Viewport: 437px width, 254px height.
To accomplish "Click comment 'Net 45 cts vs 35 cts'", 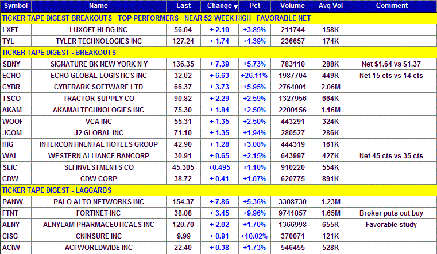I will coord(391,156).
